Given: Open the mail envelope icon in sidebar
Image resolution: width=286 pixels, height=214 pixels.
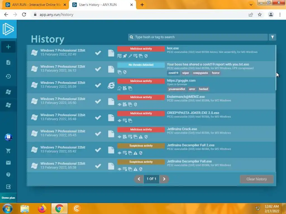Looking at the screenshot, I should pos(8,163).
